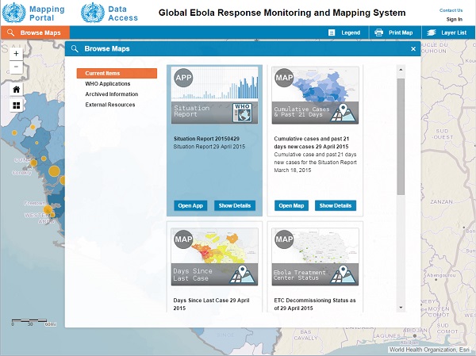Click the Days Since Last Case thumbnail
The image size is (476, 356).
214,258
